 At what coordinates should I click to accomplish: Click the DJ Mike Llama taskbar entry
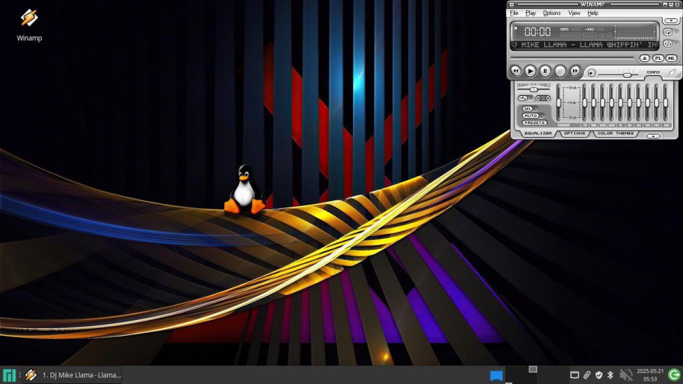pos(72,375)
